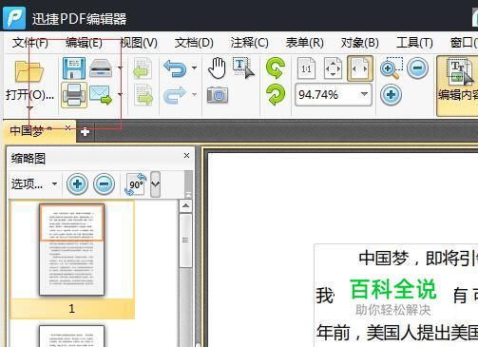The height and width of the screenshot is (347, 478).
Task: Open the 视图(V) menu
Action: tap(139, 43)
